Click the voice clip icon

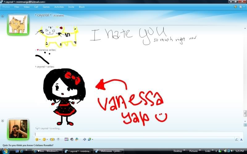pos(58,140)
